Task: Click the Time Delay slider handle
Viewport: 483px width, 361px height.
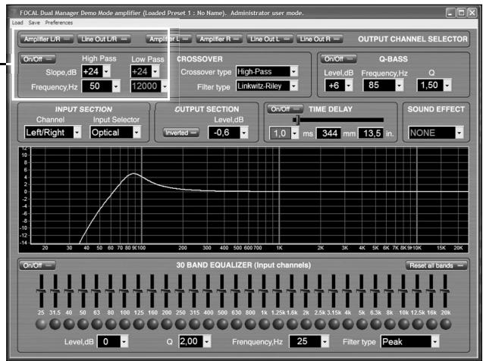Action: pyautogui.click(x=296, y=120)
